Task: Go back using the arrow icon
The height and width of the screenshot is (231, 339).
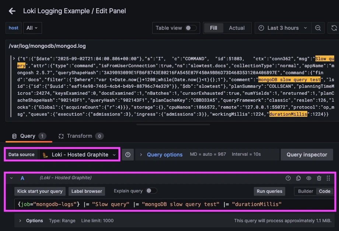Action: pos(12,11)
